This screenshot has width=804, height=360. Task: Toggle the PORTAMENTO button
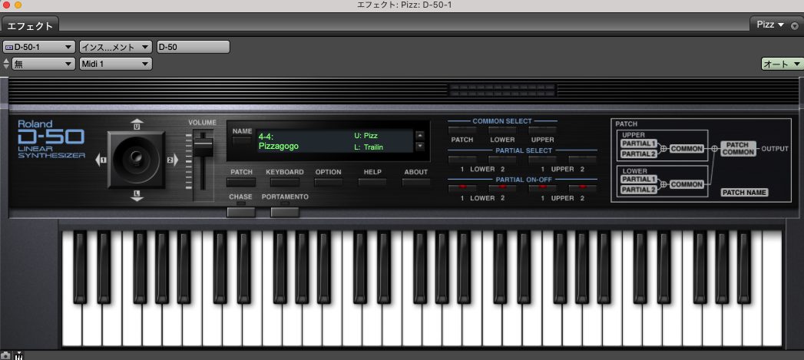(x=285, y=212)
